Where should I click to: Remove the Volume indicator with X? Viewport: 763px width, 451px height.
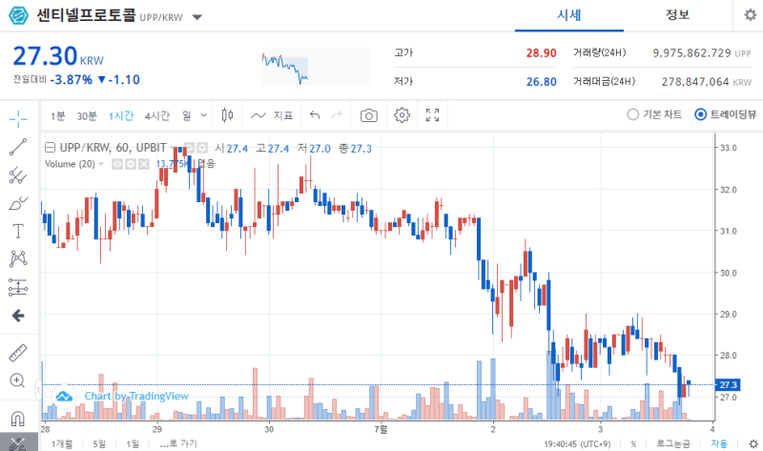coord(144,164)
